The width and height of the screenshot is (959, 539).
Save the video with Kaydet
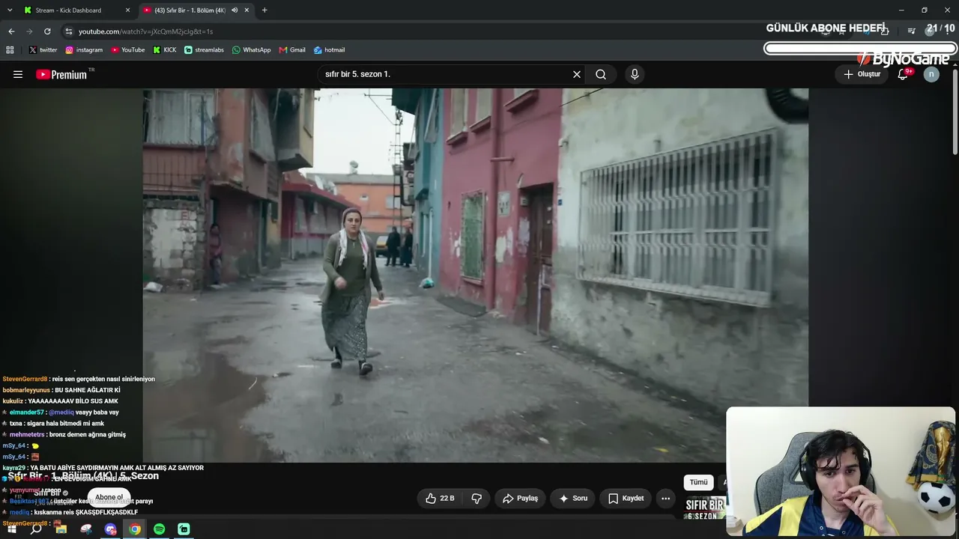click(x=626, y=498)
